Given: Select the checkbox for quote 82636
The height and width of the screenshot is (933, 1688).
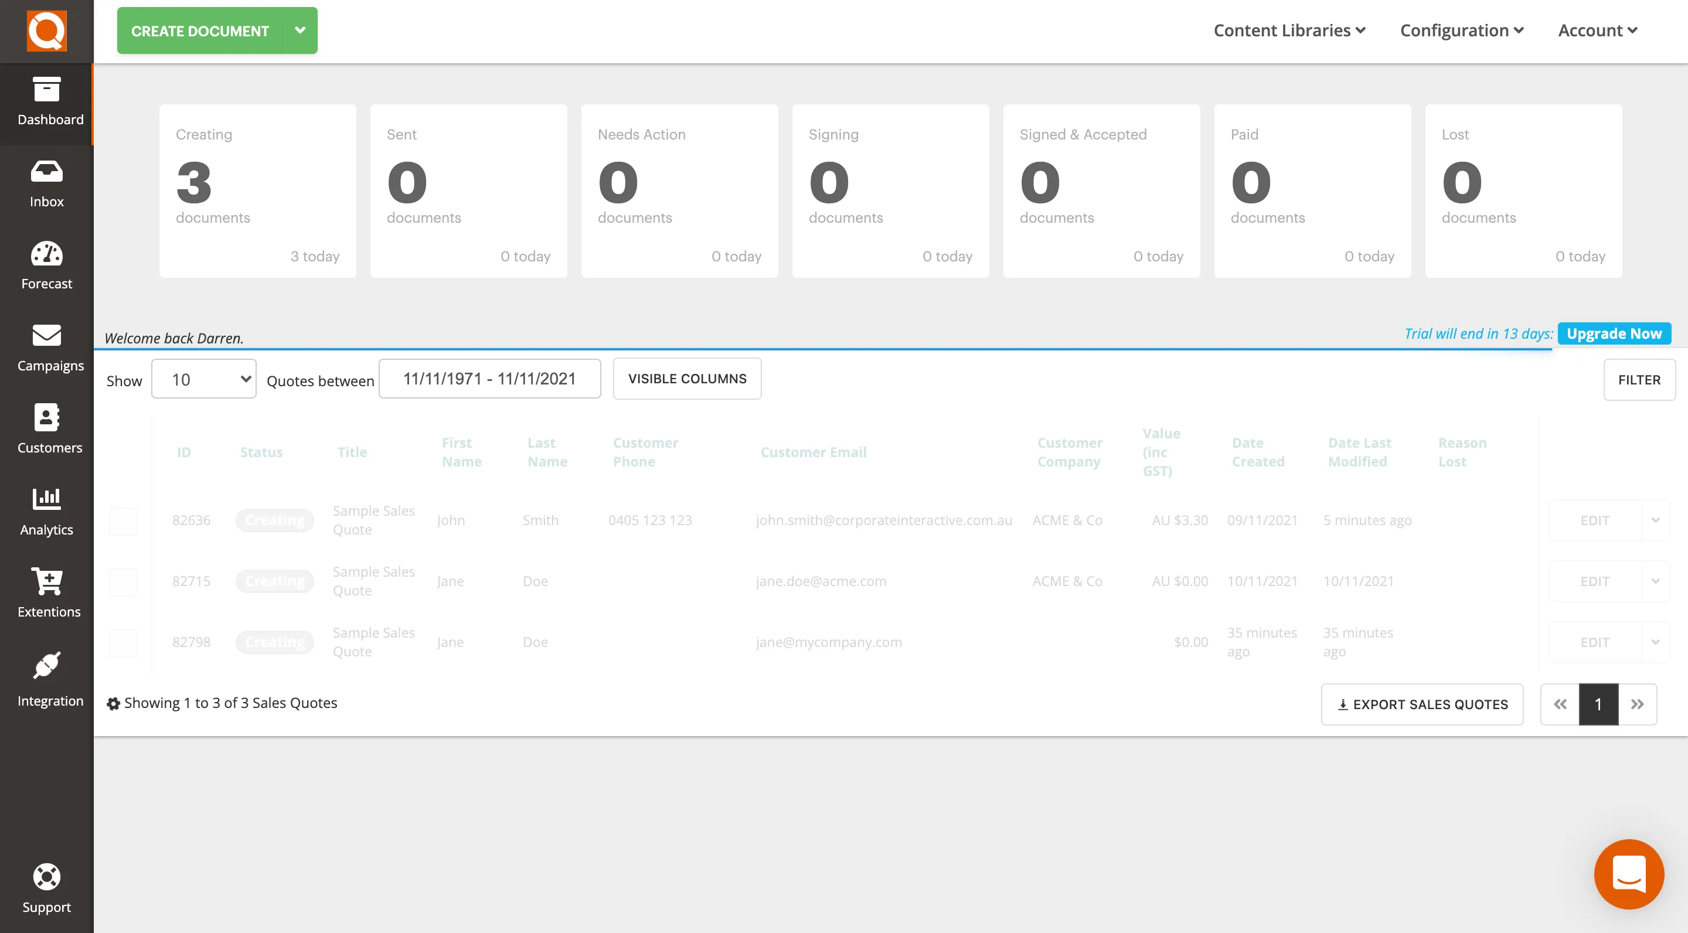Looking at the screenshot, I should click(123, 520).
